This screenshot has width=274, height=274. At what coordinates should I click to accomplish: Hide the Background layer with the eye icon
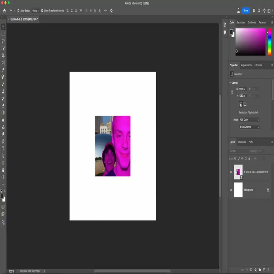click(x=231, y=190)
